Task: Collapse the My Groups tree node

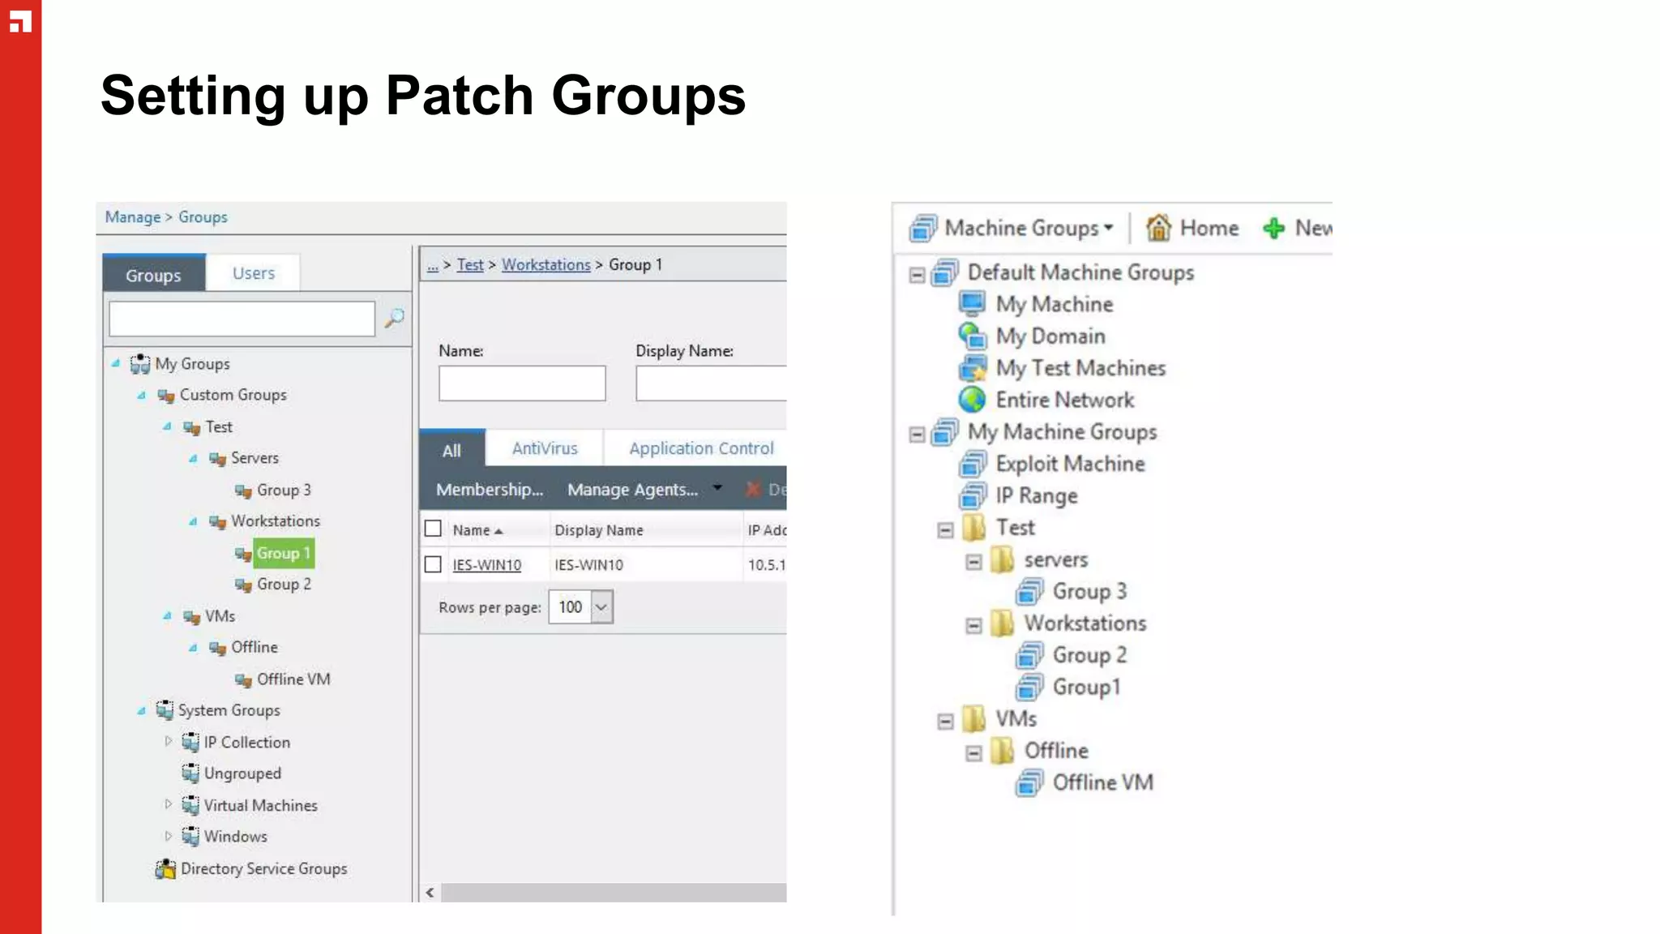Action: tap(116, 363)
